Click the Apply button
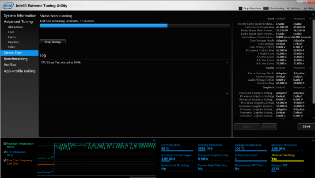The image size is (315, 178). point(247,126)
